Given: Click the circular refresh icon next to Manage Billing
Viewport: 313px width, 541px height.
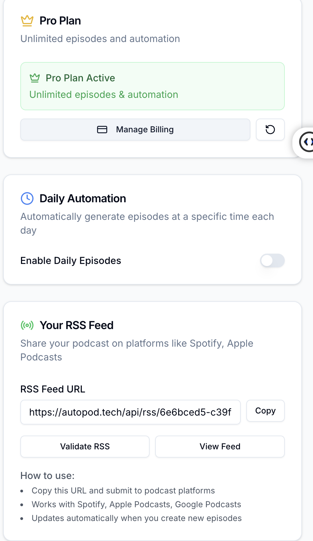Looking at the screenshot, I should (x=270, y=130).
